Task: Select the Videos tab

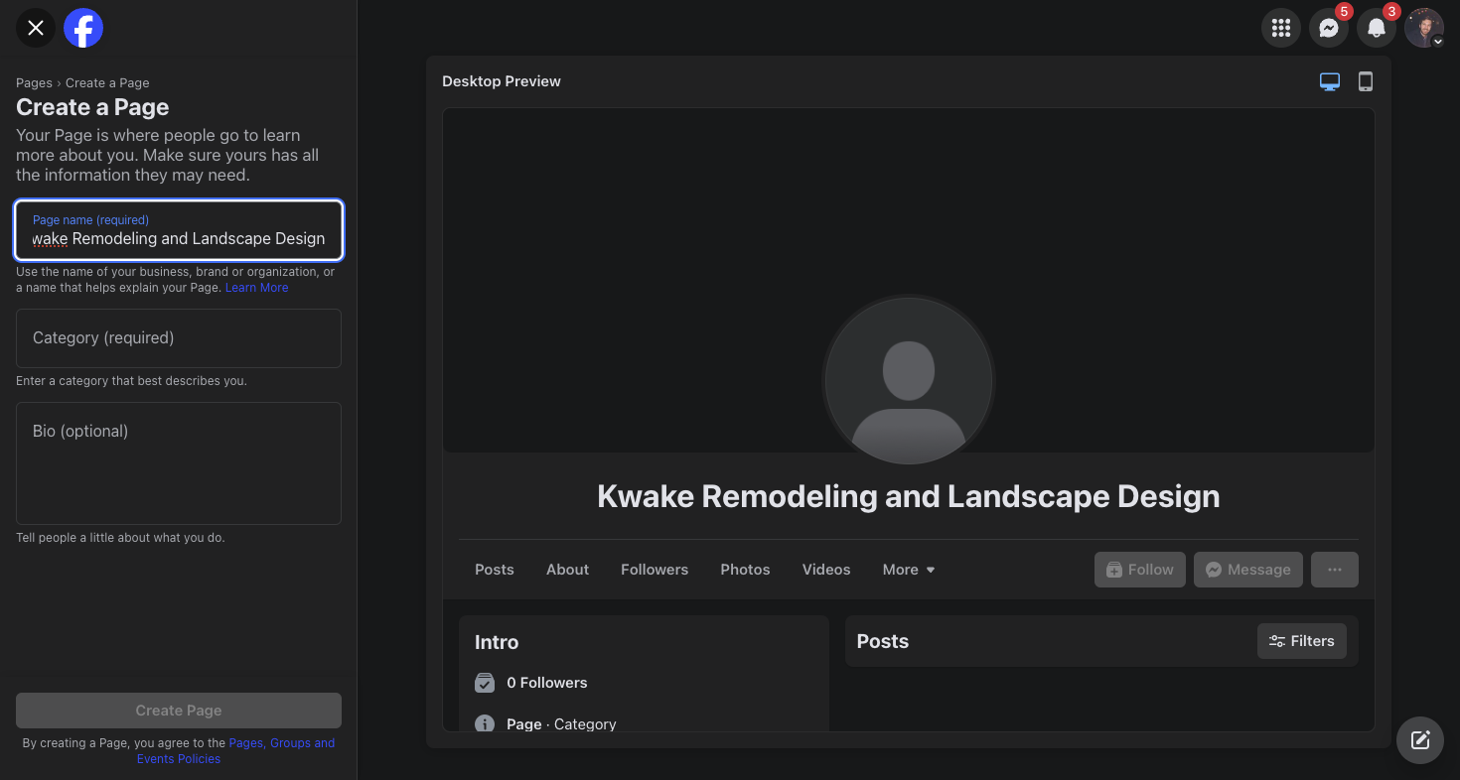Action: 826,570
